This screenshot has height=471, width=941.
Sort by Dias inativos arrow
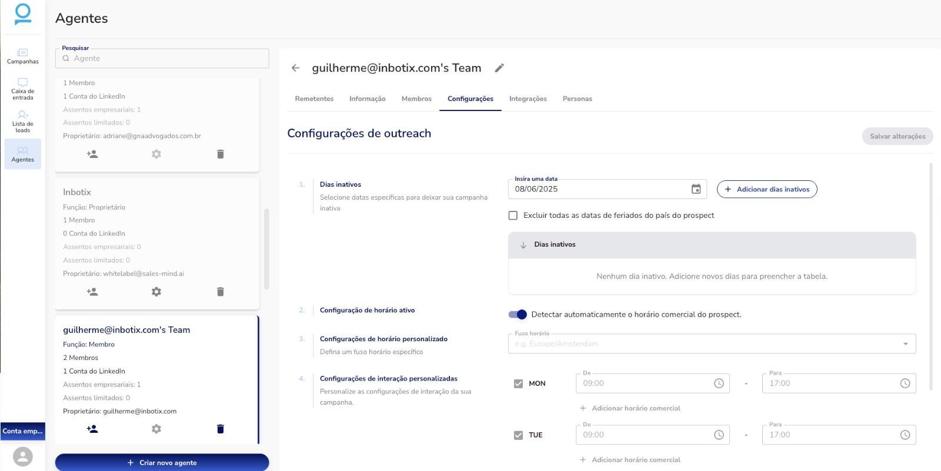(x=523, y=245)
